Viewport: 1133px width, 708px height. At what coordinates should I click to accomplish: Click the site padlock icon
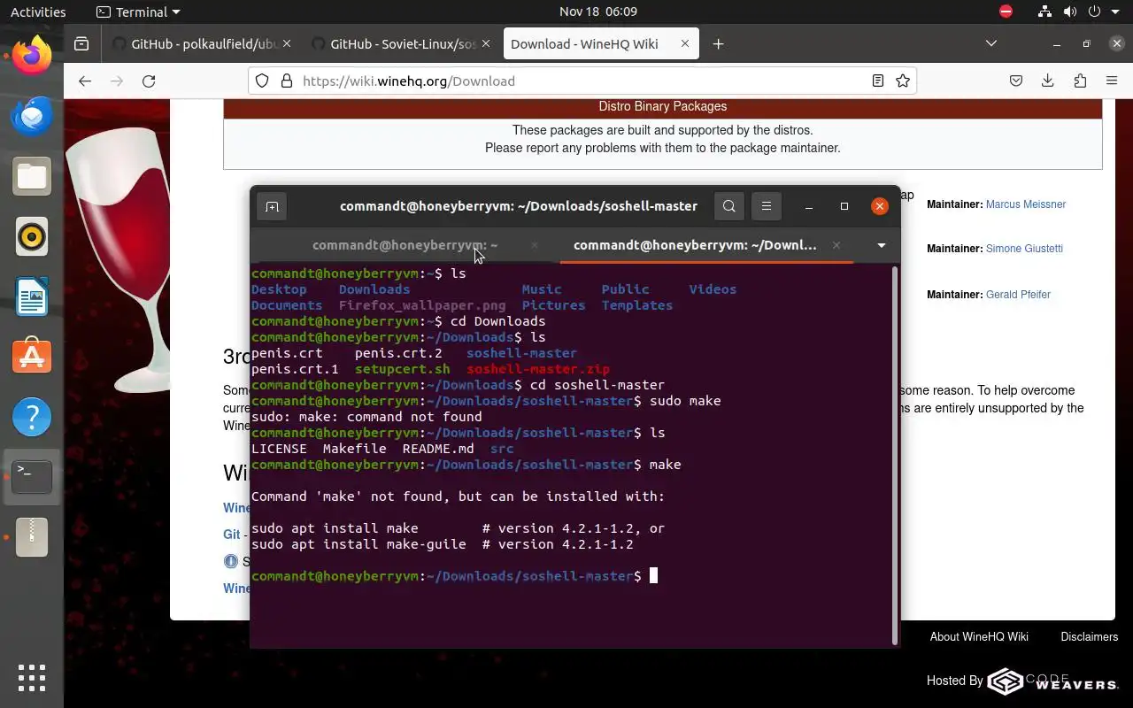coord(287,81)
